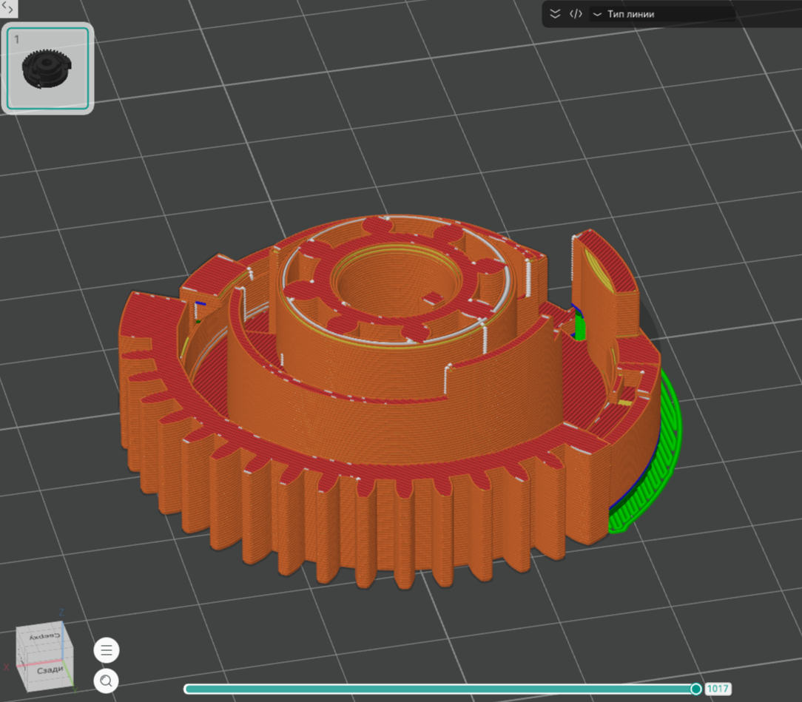
Task: Open the hamburger menu button
Action: coord(107,650)
